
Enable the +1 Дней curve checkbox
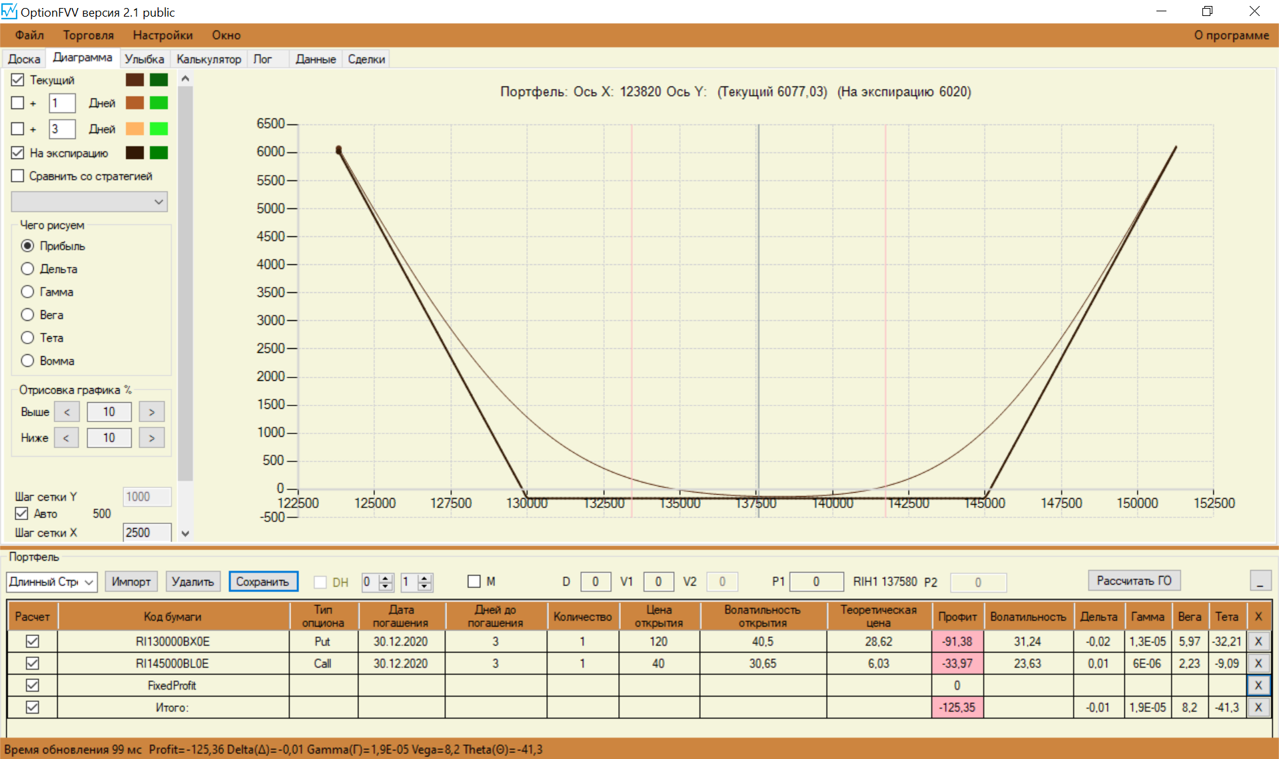pyautogui.click(x=18, y=103)
